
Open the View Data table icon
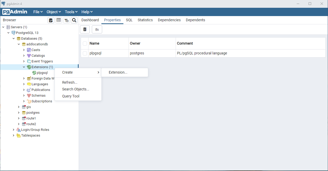click(x=59, y=20)
